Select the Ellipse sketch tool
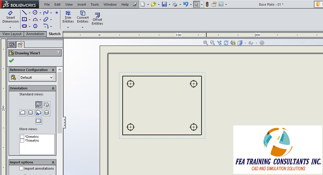Viewport: 323px width, 175px height. [x=45, y=19]
